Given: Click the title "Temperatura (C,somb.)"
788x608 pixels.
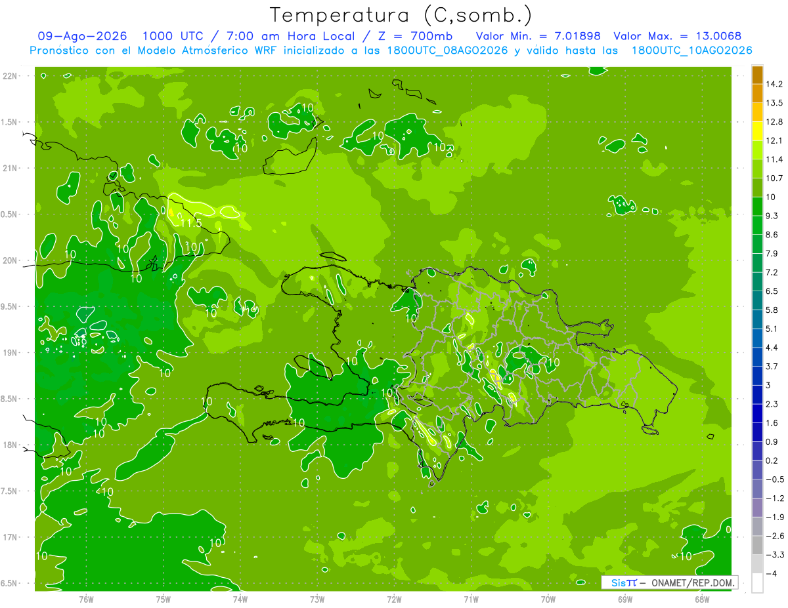Looking at the screenshot, I should [401, 15].
